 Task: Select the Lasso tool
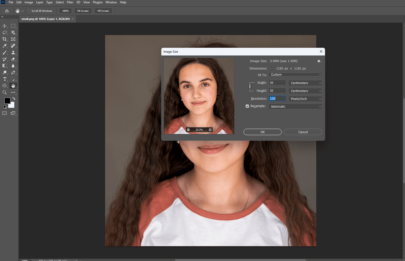pos(5,33)
